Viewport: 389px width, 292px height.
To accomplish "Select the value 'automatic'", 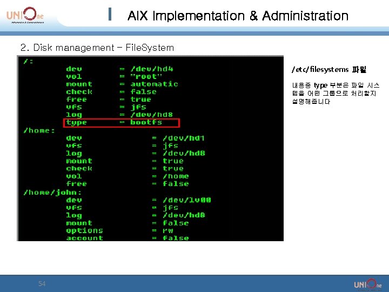I will coord(155,84).
